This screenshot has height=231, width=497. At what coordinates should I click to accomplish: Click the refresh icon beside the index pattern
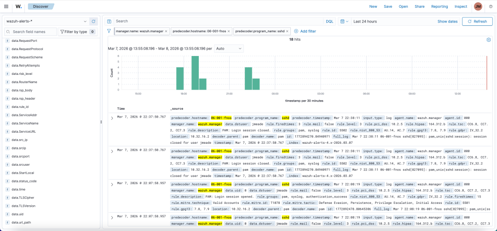tap(93, 21)
